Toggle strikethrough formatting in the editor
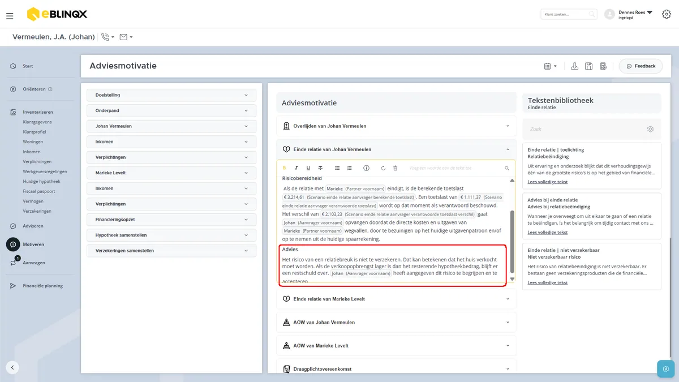 click(x=320, y=168)
